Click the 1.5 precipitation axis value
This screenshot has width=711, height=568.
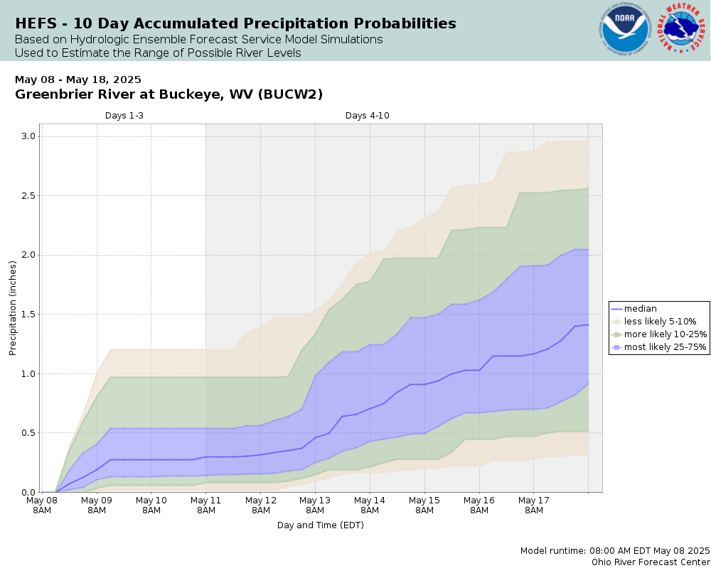[28, 315]
